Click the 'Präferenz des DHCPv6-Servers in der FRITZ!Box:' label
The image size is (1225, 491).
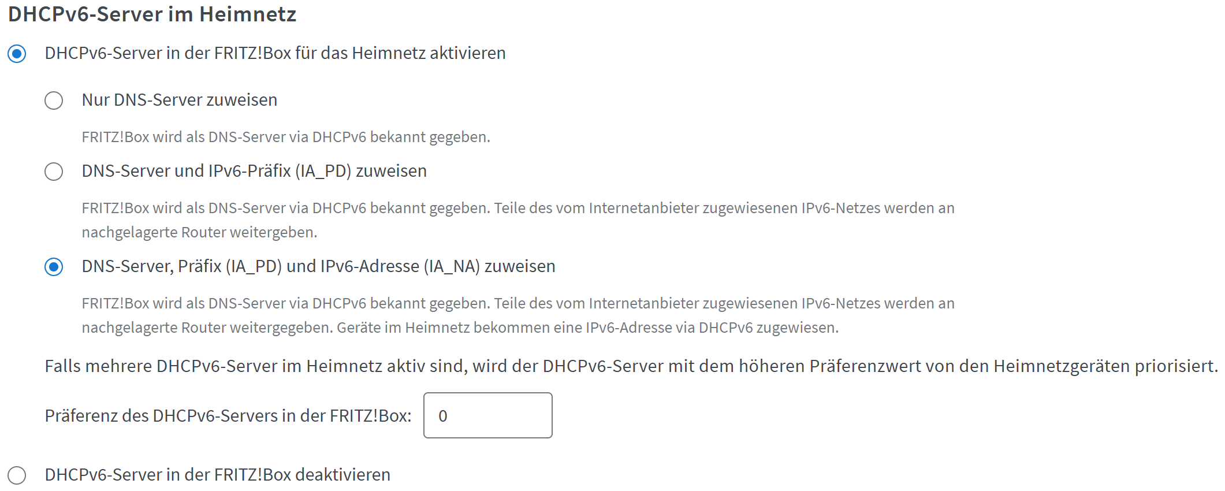pyautogui.click(x=228, y=416)
